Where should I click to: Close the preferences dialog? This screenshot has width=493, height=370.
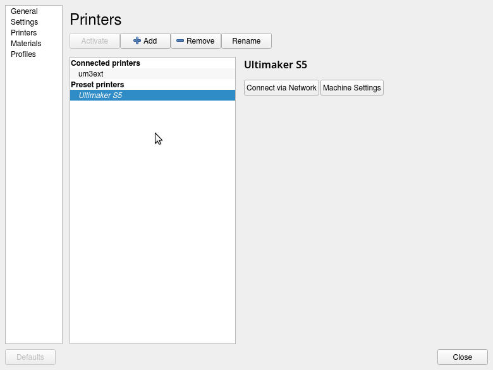(x=463, y=357)
